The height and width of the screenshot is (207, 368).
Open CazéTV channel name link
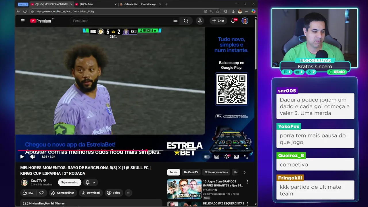(37, 181)
